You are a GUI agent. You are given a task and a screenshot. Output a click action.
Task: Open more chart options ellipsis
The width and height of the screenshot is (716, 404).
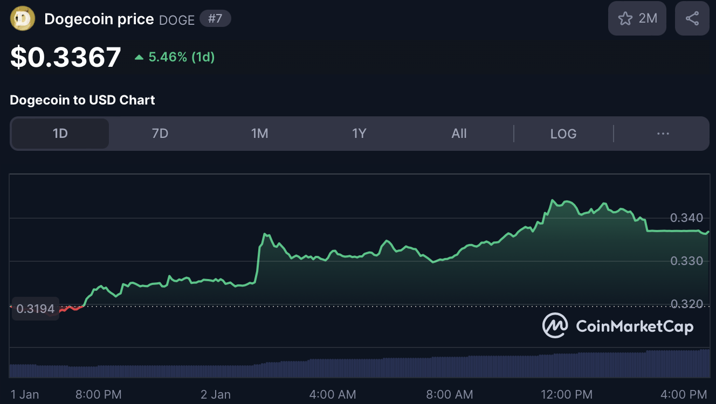pyautogui.click(x=663, y=134)
